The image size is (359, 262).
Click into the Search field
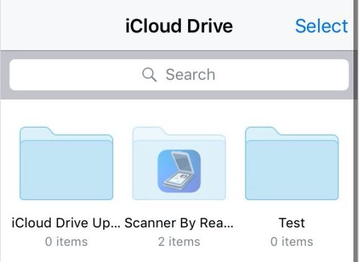pyautogui.click(x=179, y=75)
